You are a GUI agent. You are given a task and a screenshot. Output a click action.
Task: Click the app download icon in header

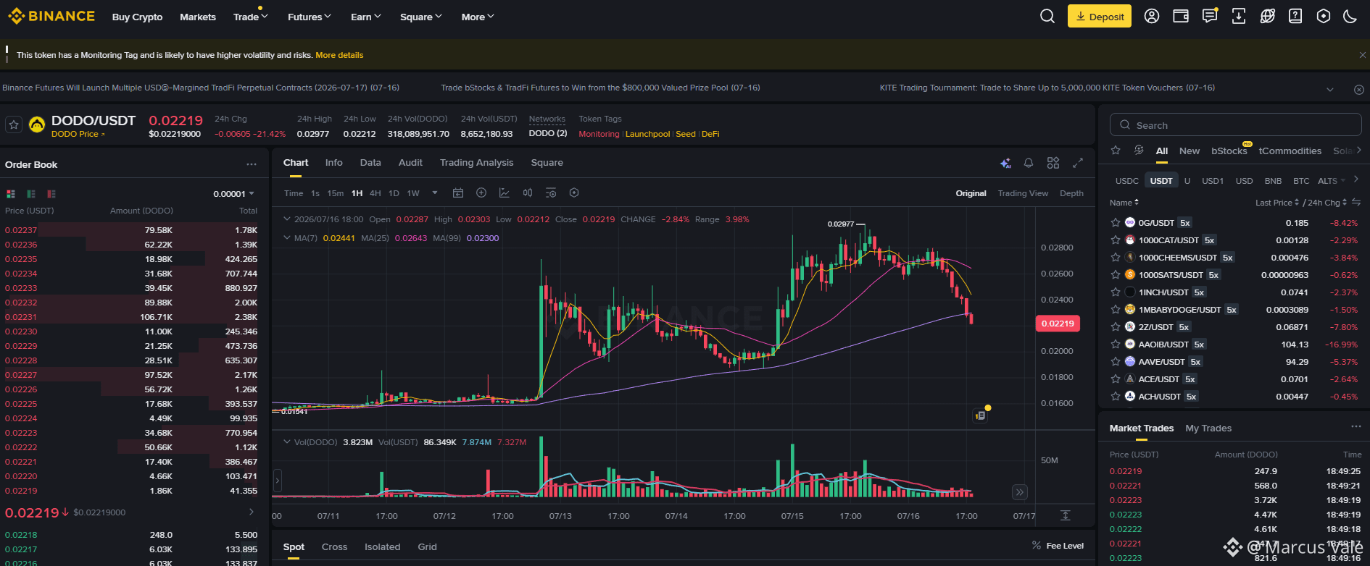[1239, 16]
